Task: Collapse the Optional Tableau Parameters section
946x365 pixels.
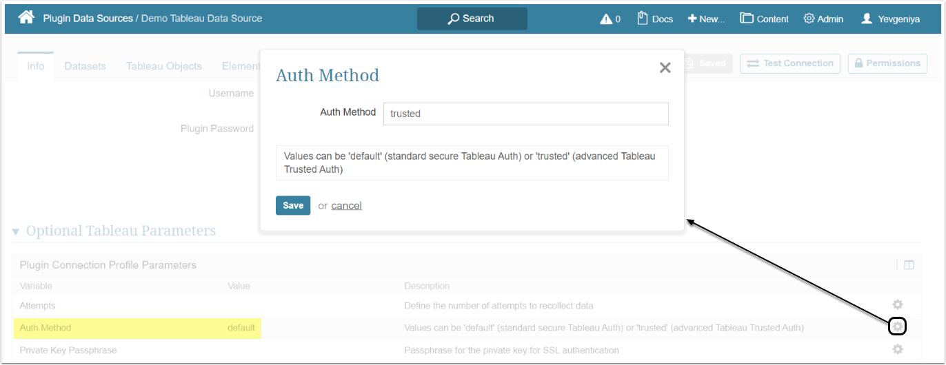Action: pyautogui.click(x=16, y=231)
